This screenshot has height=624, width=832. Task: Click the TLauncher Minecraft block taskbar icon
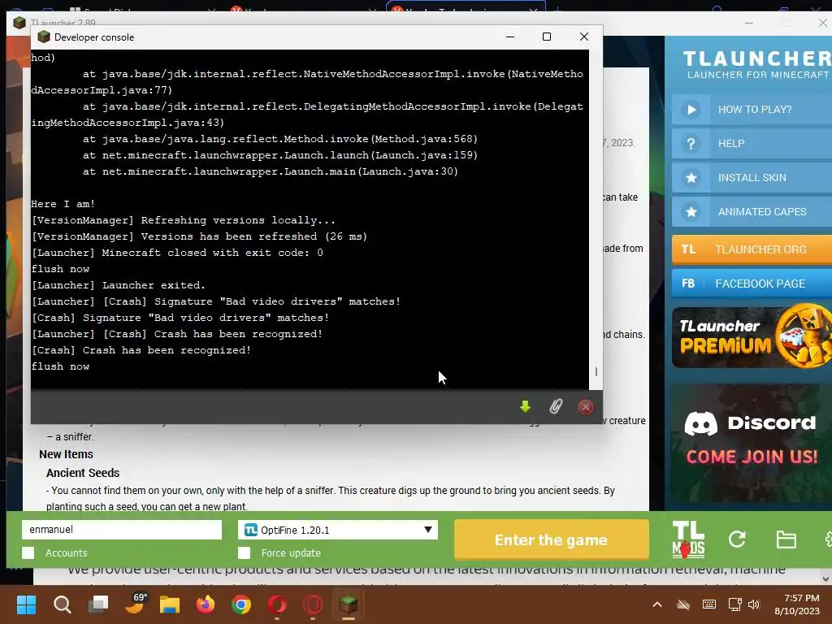pyautogui.click(x=348, y=604)
